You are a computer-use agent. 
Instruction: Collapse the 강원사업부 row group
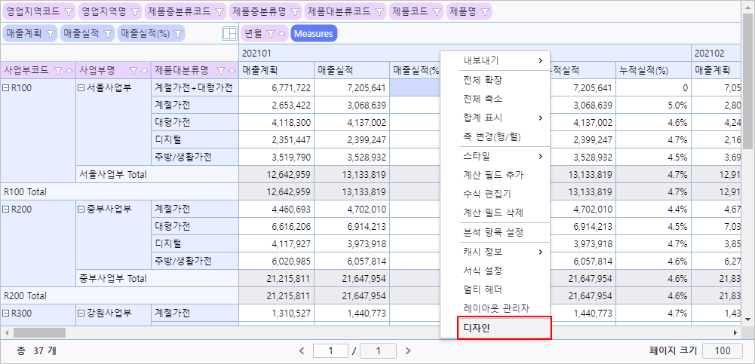[x=81, y=314]
